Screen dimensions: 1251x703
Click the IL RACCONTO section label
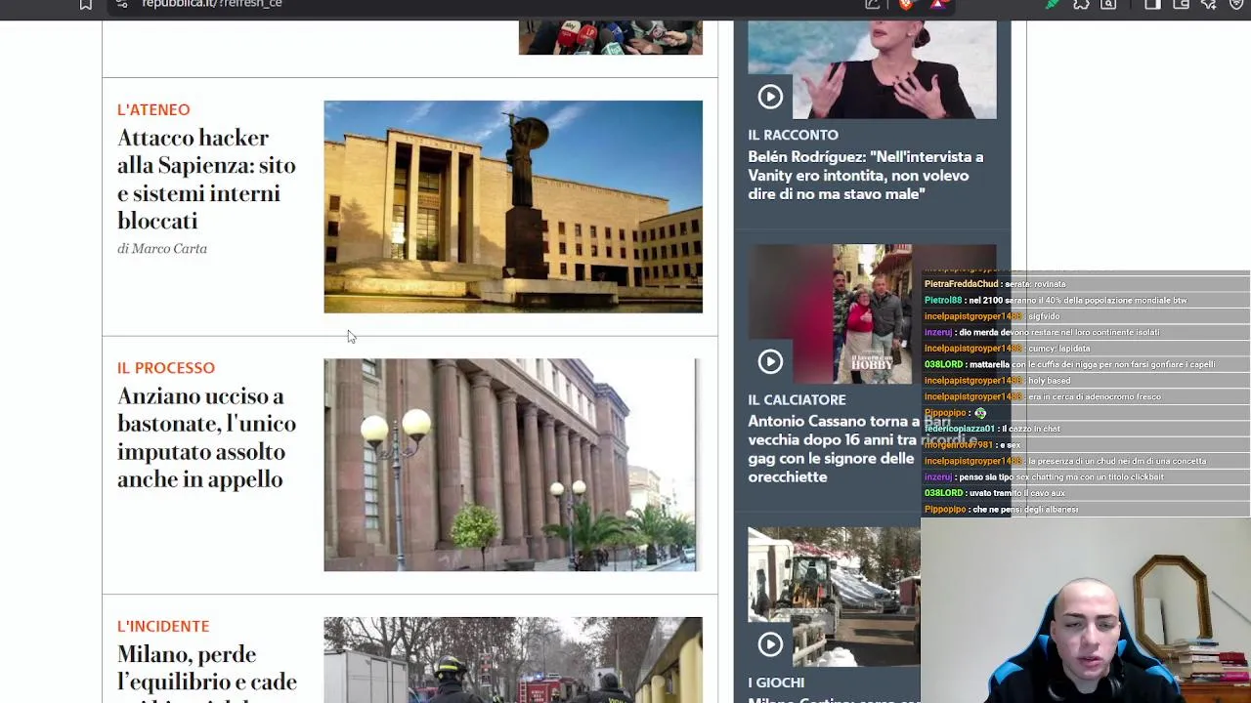click(793, 135)
